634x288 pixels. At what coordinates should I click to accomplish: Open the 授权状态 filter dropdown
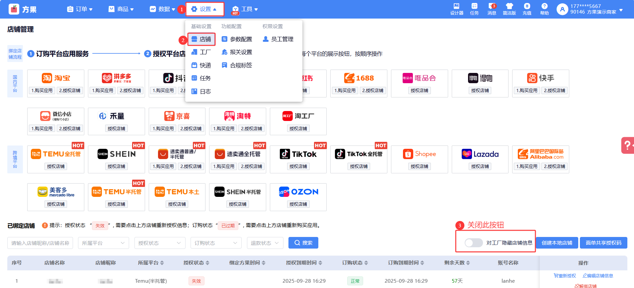point(160,243)
